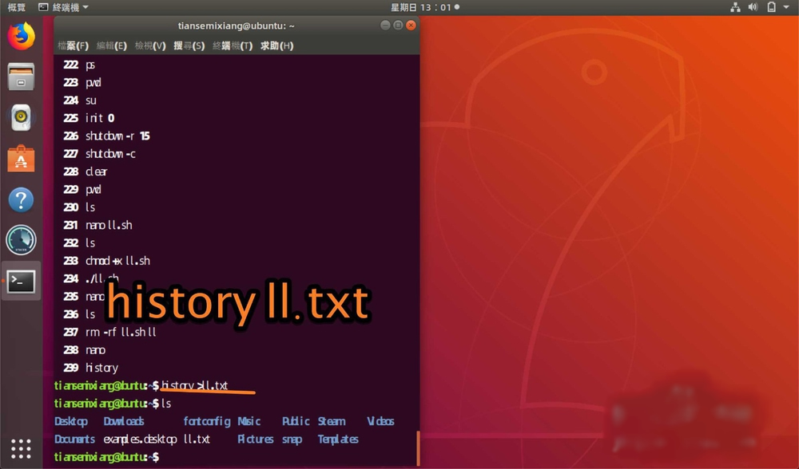Screen dimensions: 799x469
Task: Click the terminal icon beside 終端機 in top bar
Action: click(x=45, y=6)
